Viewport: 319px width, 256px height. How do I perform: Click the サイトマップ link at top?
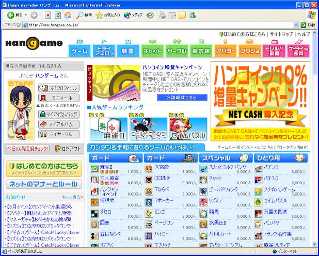pos(281,34)
